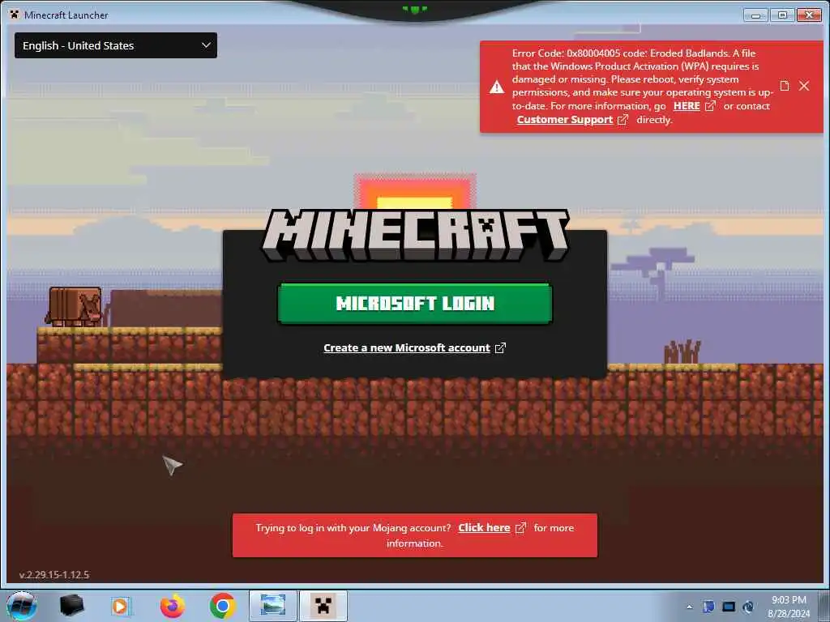830x622 pixels.
Task: Open the English - United States language dropdown
Action: [115, 45]
